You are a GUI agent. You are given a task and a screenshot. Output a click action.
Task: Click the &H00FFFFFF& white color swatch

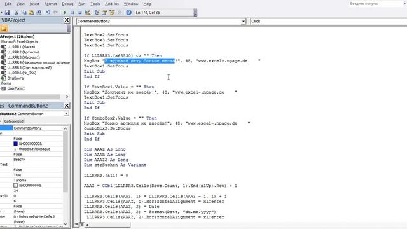15,185
